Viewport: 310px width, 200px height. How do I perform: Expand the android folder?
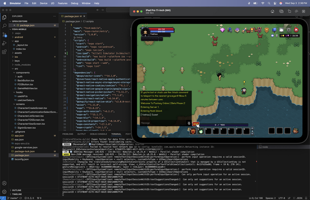click(19, 37)
